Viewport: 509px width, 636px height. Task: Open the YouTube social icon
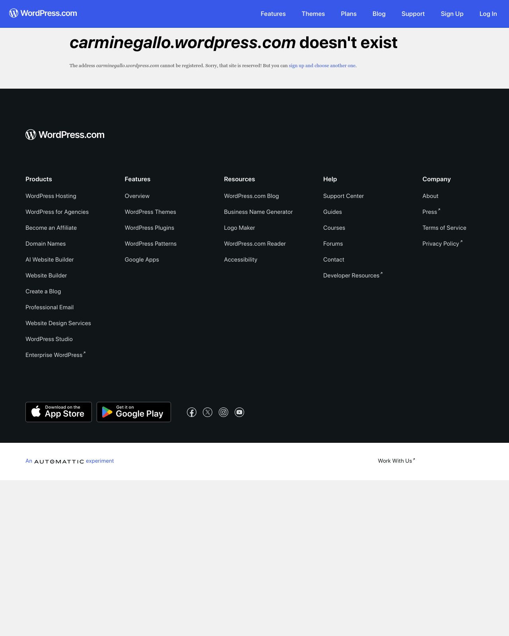tap(239, 412)
